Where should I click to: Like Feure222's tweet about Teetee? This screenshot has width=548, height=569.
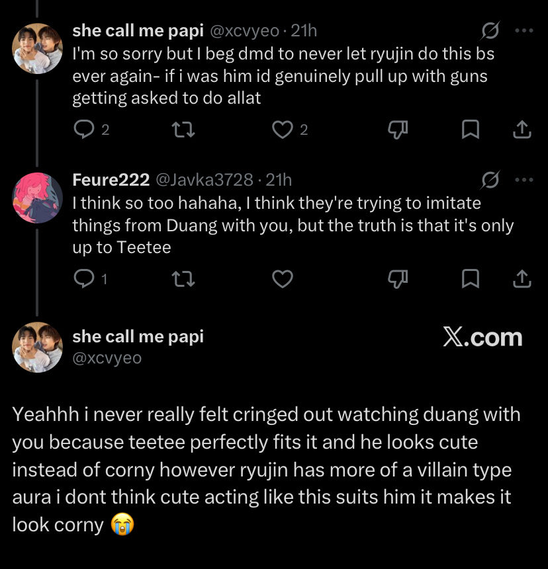(x=283, y=279)
